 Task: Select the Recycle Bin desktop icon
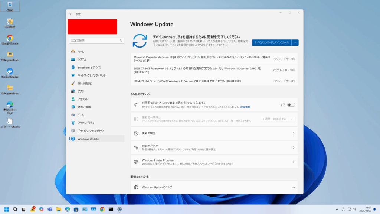[10, 7]
